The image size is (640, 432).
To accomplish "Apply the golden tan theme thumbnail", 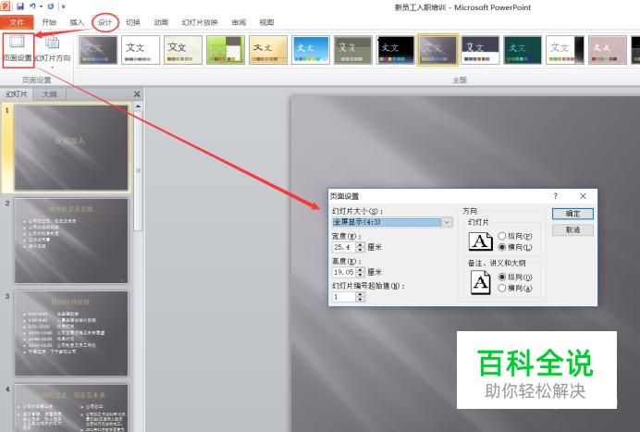I will [268, 50].
